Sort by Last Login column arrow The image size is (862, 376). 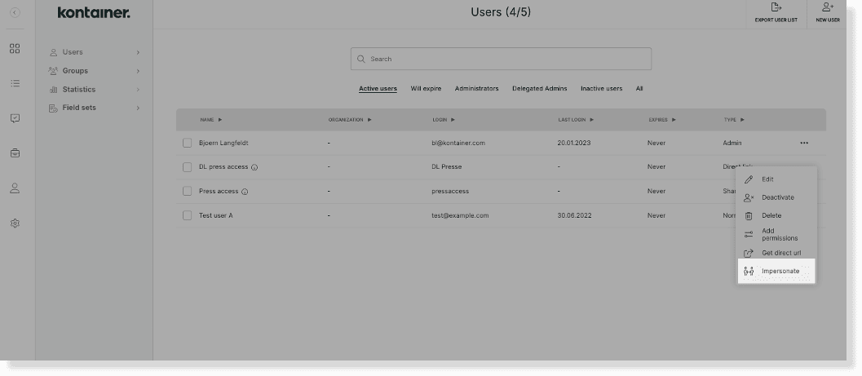point(591,120)
